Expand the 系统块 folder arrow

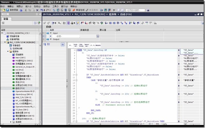[x=11, y=122]
